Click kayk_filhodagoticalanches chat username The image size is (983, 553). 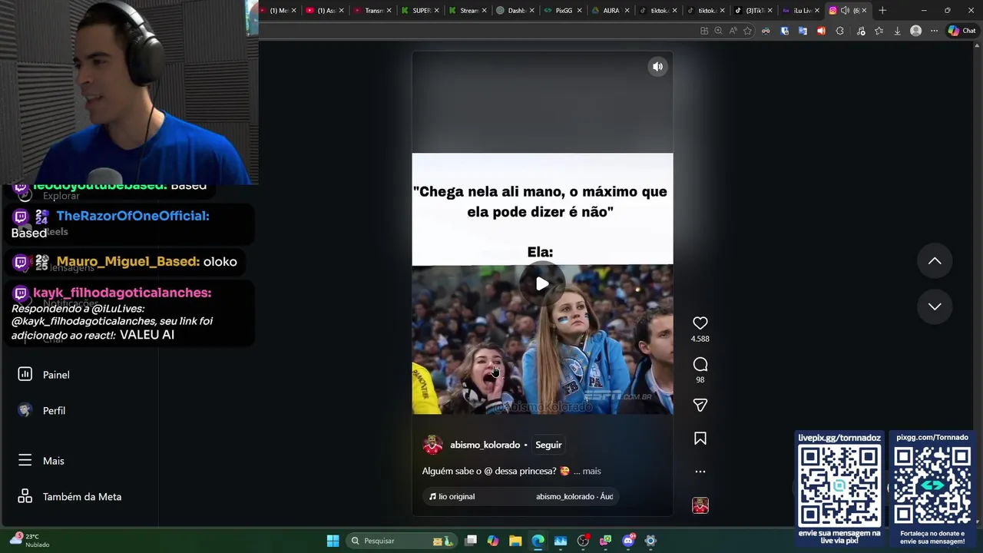(121, 293)
